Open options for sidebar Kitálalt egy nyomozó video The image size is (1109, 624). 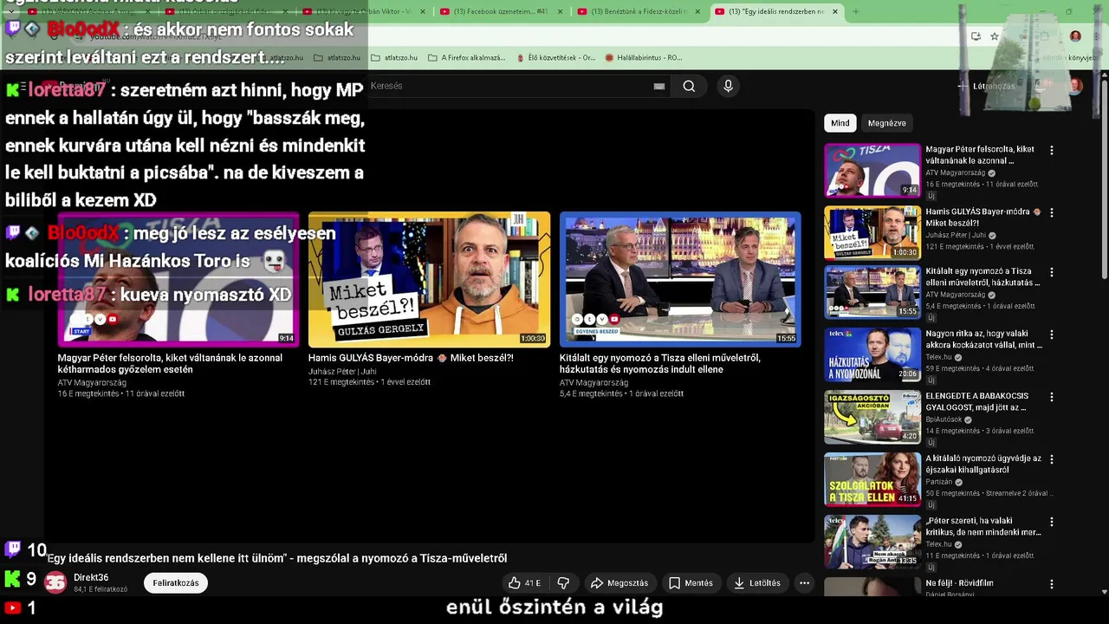coord(1052,272)
